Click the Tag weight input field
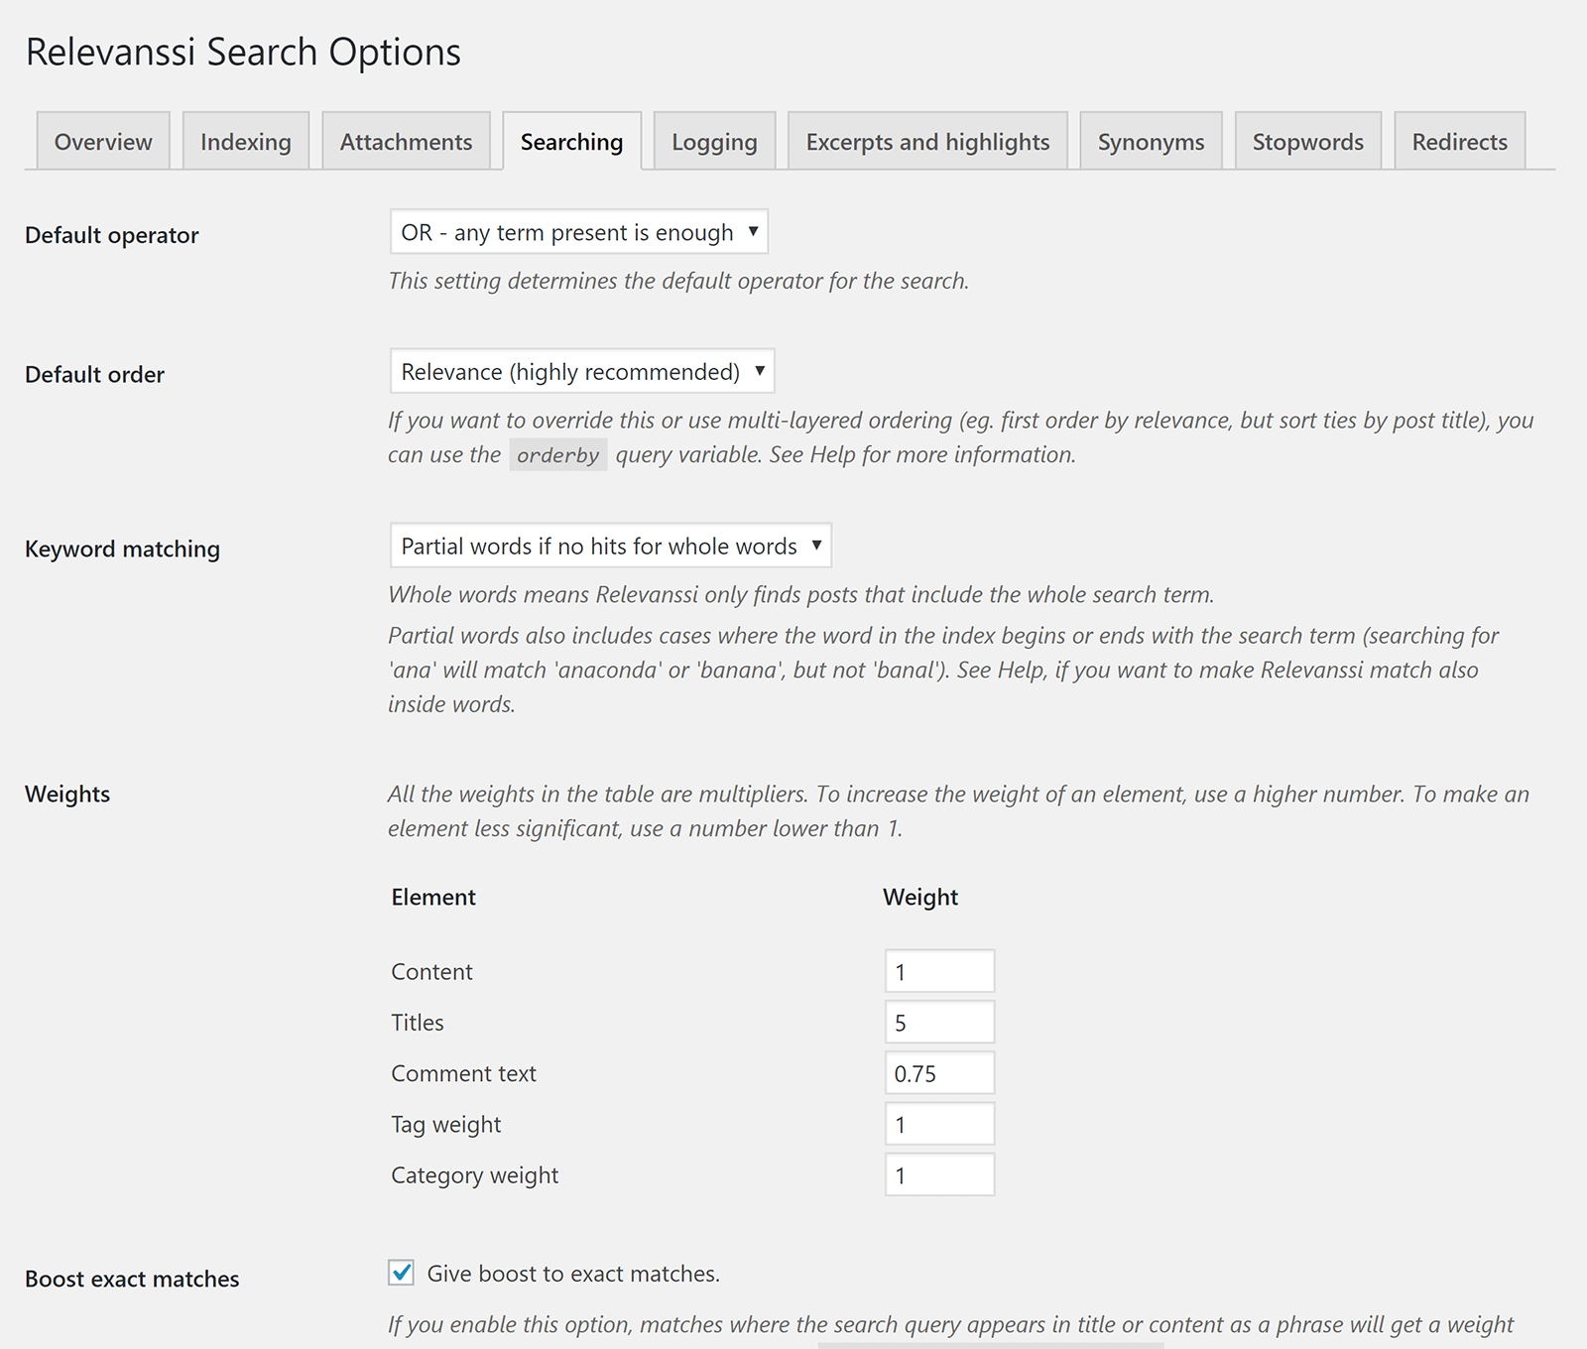The width and height of the screenshot is (1587, 1349). click(x=939, y=1124)
